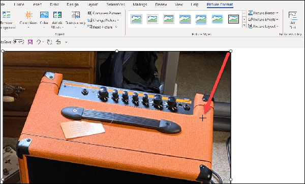Expand the Picture Styles gallery
The height and width of the screenshot is (184, 305).
point(244,25)
